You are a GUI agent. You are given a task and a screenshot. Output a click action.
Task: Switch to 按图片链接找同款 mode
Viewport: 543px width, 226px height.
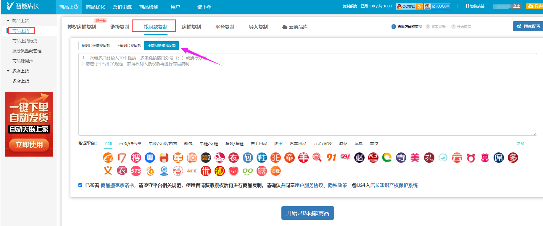(96, 46)
